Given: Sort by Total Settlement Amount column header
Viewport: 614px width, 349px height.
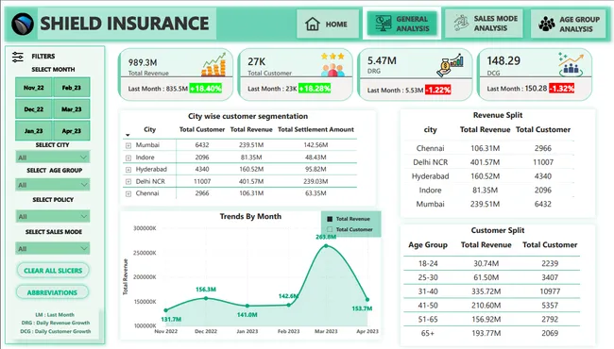Looking at the screenshot, I should (316, 129).
